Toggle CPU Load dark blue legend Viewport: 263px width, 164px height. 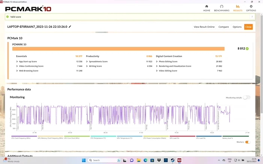(209, 137)
